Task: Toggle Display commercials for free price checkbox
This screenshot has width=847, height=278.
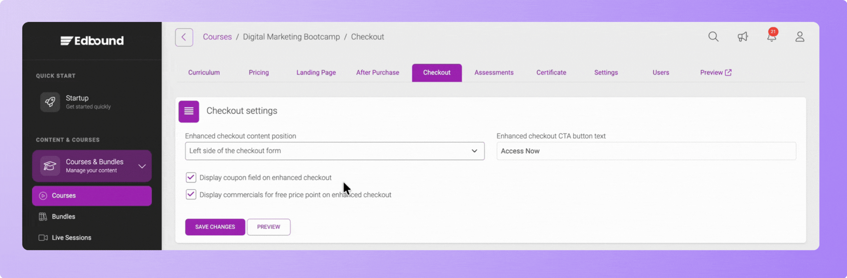Action: pos(191,195)
